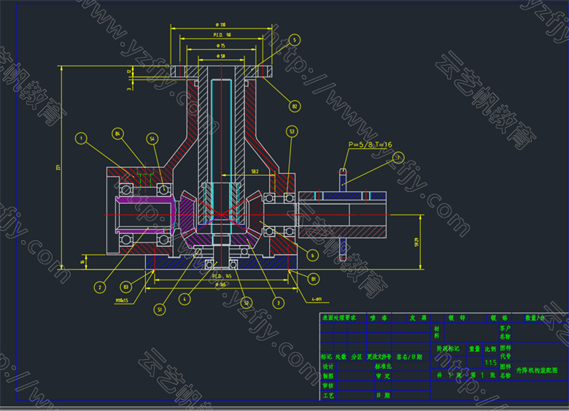Click the 更改文件号 column header
The height and width of the screenshot is (411, 569).
(x=379, y=357)
